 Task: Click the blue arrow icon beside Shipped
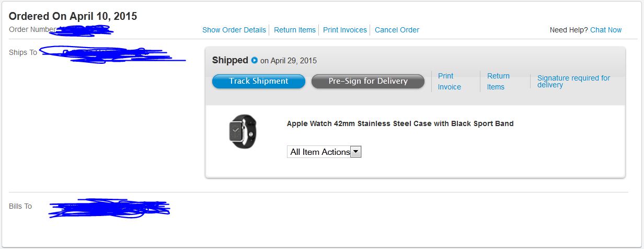coord(255,60)
